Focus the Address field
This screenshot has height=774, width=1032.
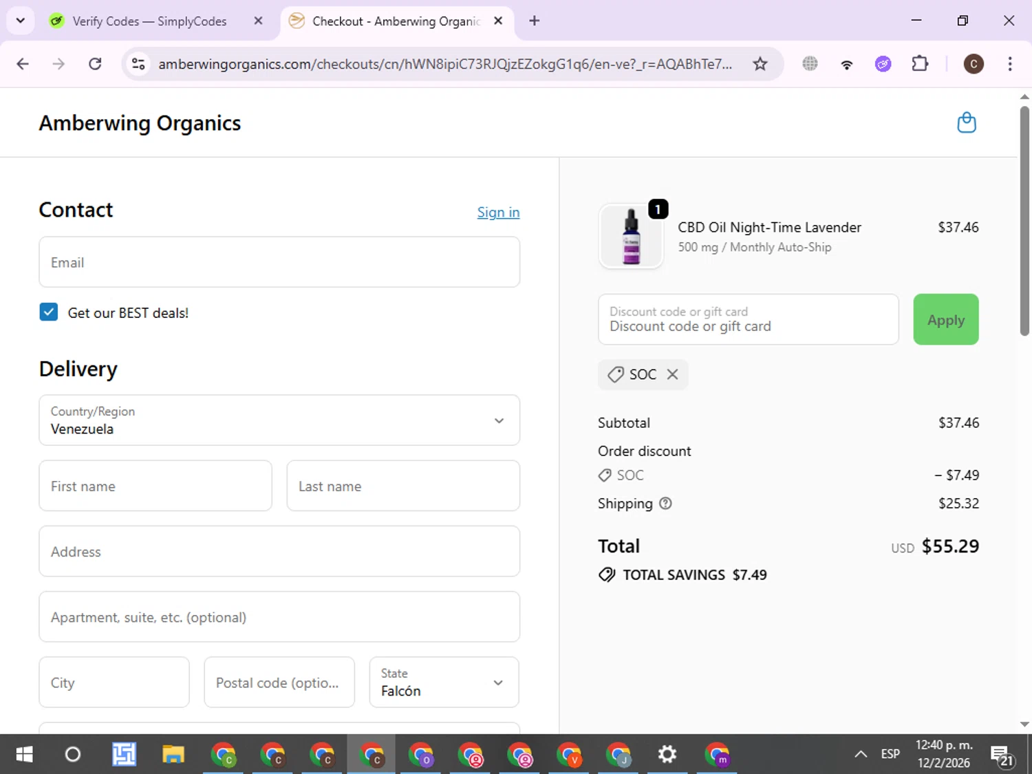click(279, 551)
